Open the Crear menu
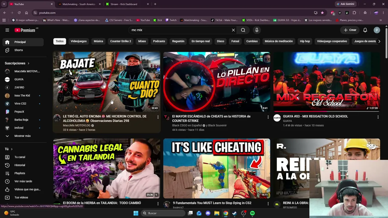 pyautogui.click(x=350, y=30)
